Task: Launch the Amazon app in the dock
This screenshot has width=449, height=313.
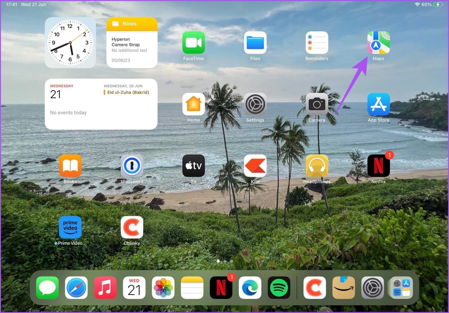Action: pyautogui.click(x=344, y=288)
